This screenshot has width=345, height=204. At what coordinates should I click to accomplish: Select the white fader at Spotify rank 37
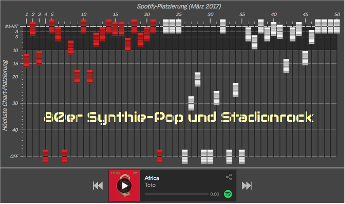pos(254,42)
